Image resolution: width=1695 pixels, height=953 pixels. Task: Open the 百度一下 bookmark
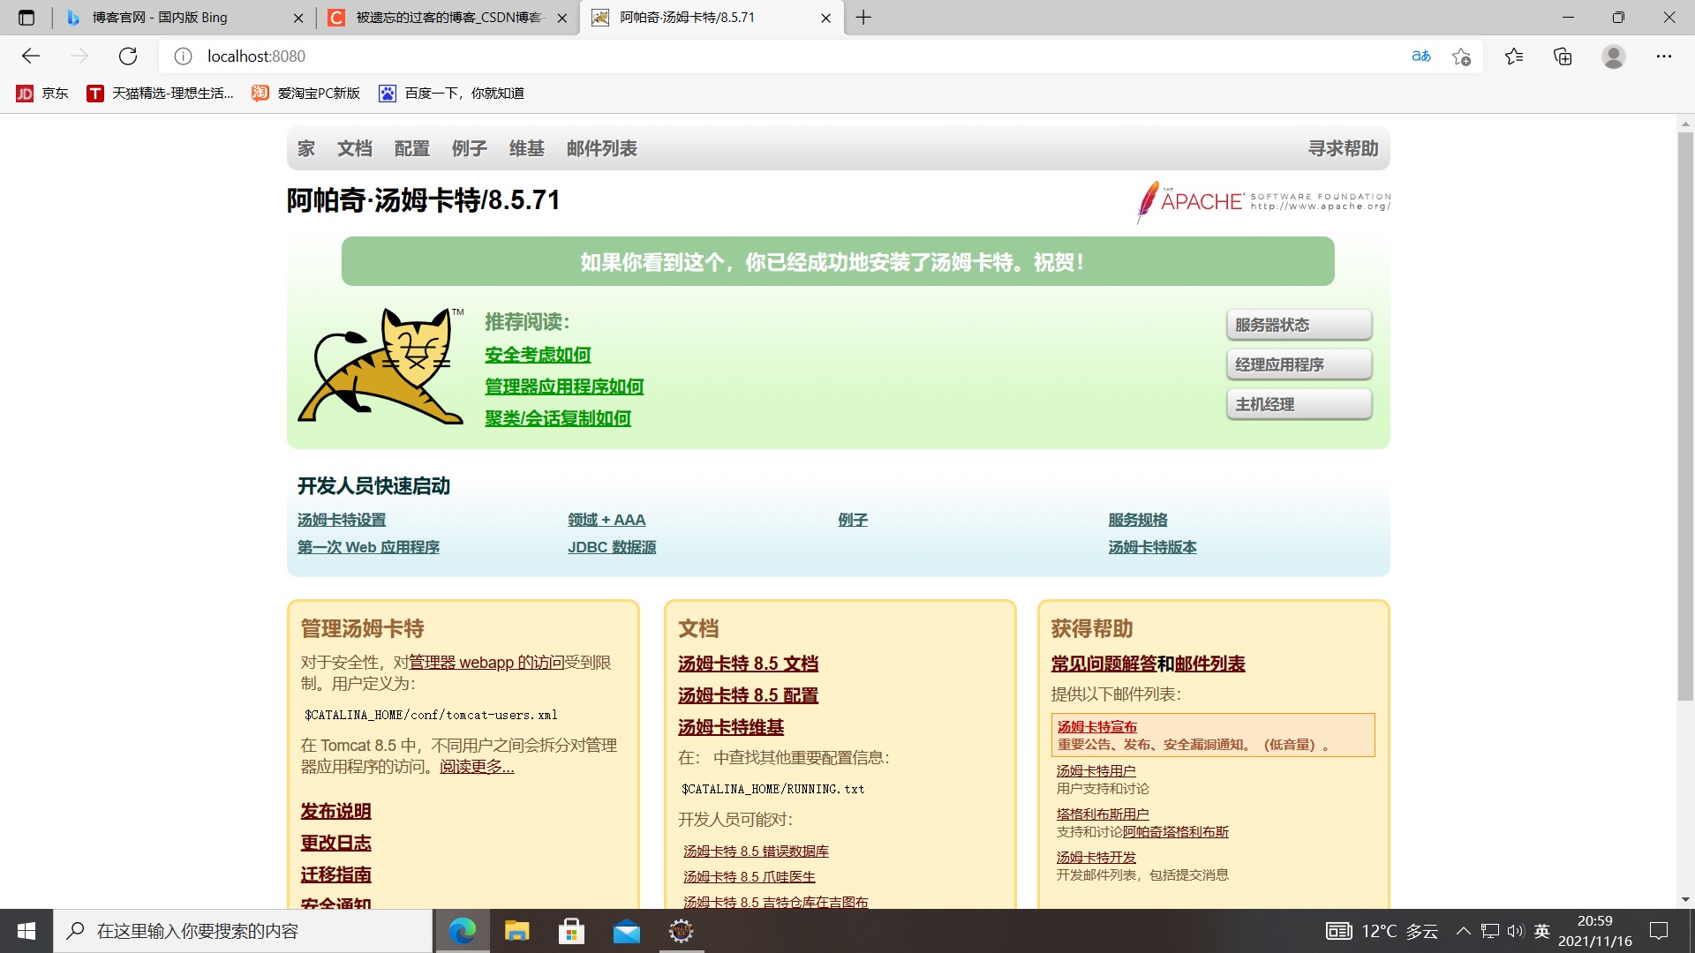click(x=451, y=94)
